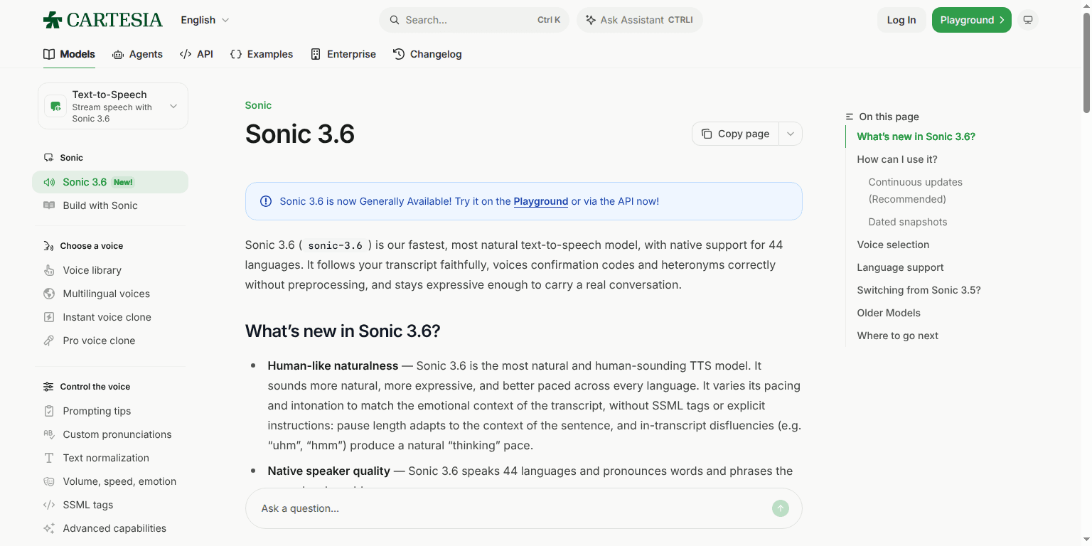Jump to Older Models section
This screenshot has width=1092, height=546.
click(x=889, y=313)
